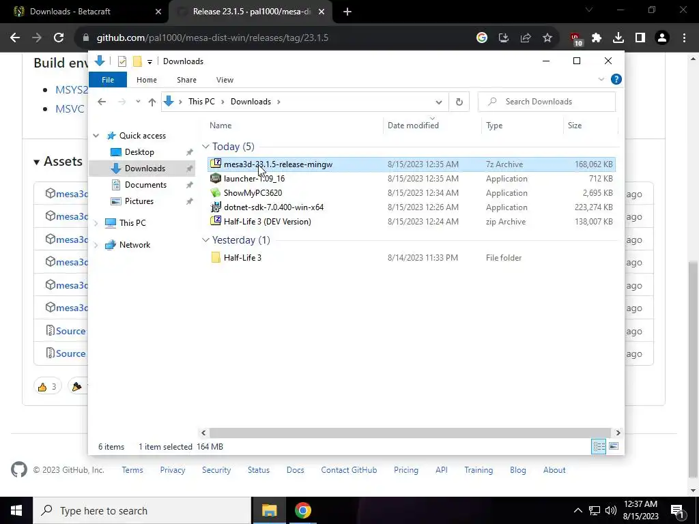Open Chrome three-dot menu

click(x=684, y=38)
